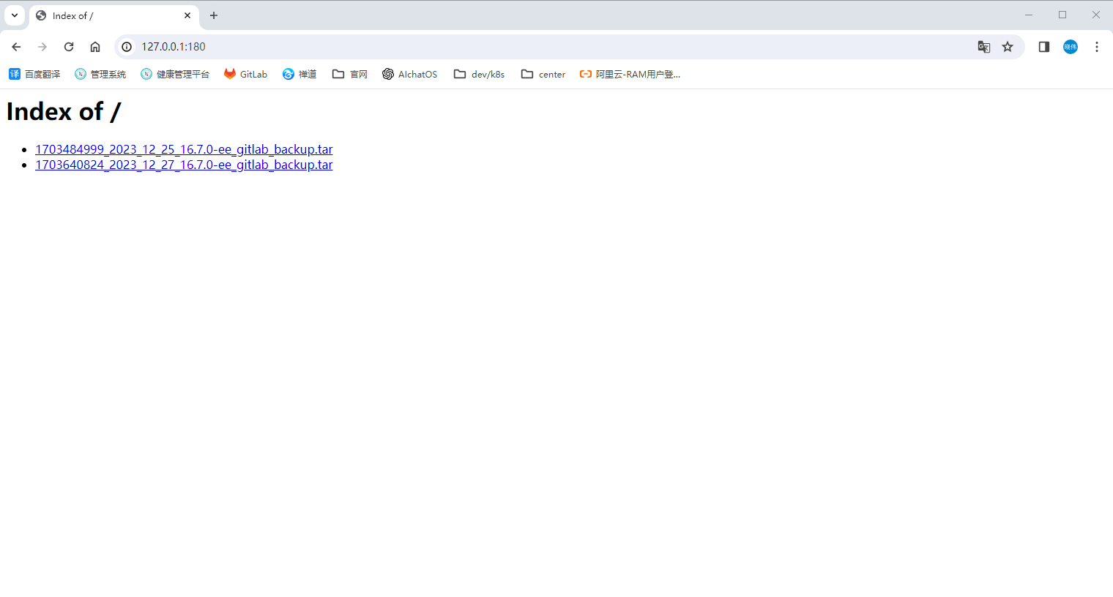Click the browser back arrow

pyautogui.click(x=16, y=47)
